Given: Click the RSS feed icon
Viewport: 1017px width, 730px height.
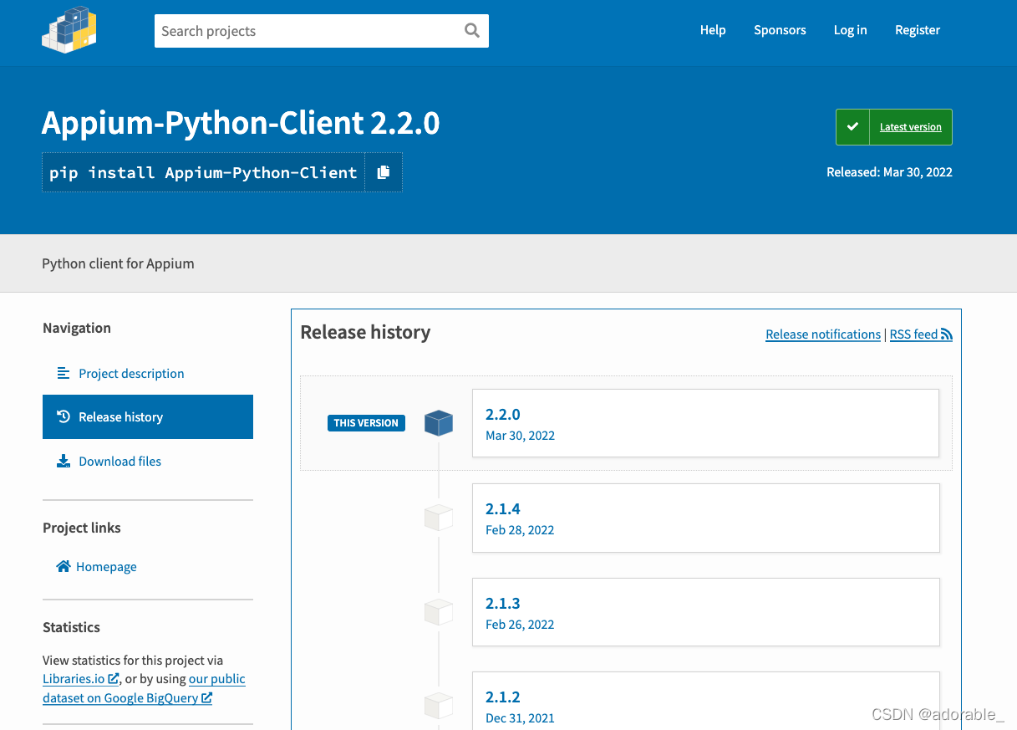Looking at the screenshot, I should coord(947,334).
